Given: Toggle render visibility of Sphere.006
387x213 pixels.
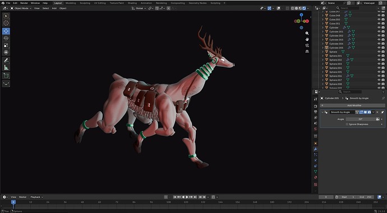Looking at the screenshot, I should [383, 76].
